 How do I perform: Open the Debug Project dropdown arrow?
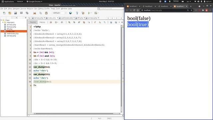[98, 13]
